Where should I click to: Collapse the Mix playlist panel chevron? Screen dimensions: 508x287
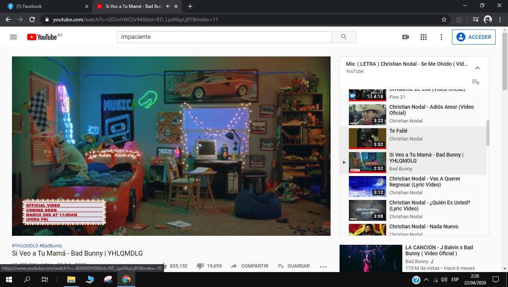click(x=477, y=68)
